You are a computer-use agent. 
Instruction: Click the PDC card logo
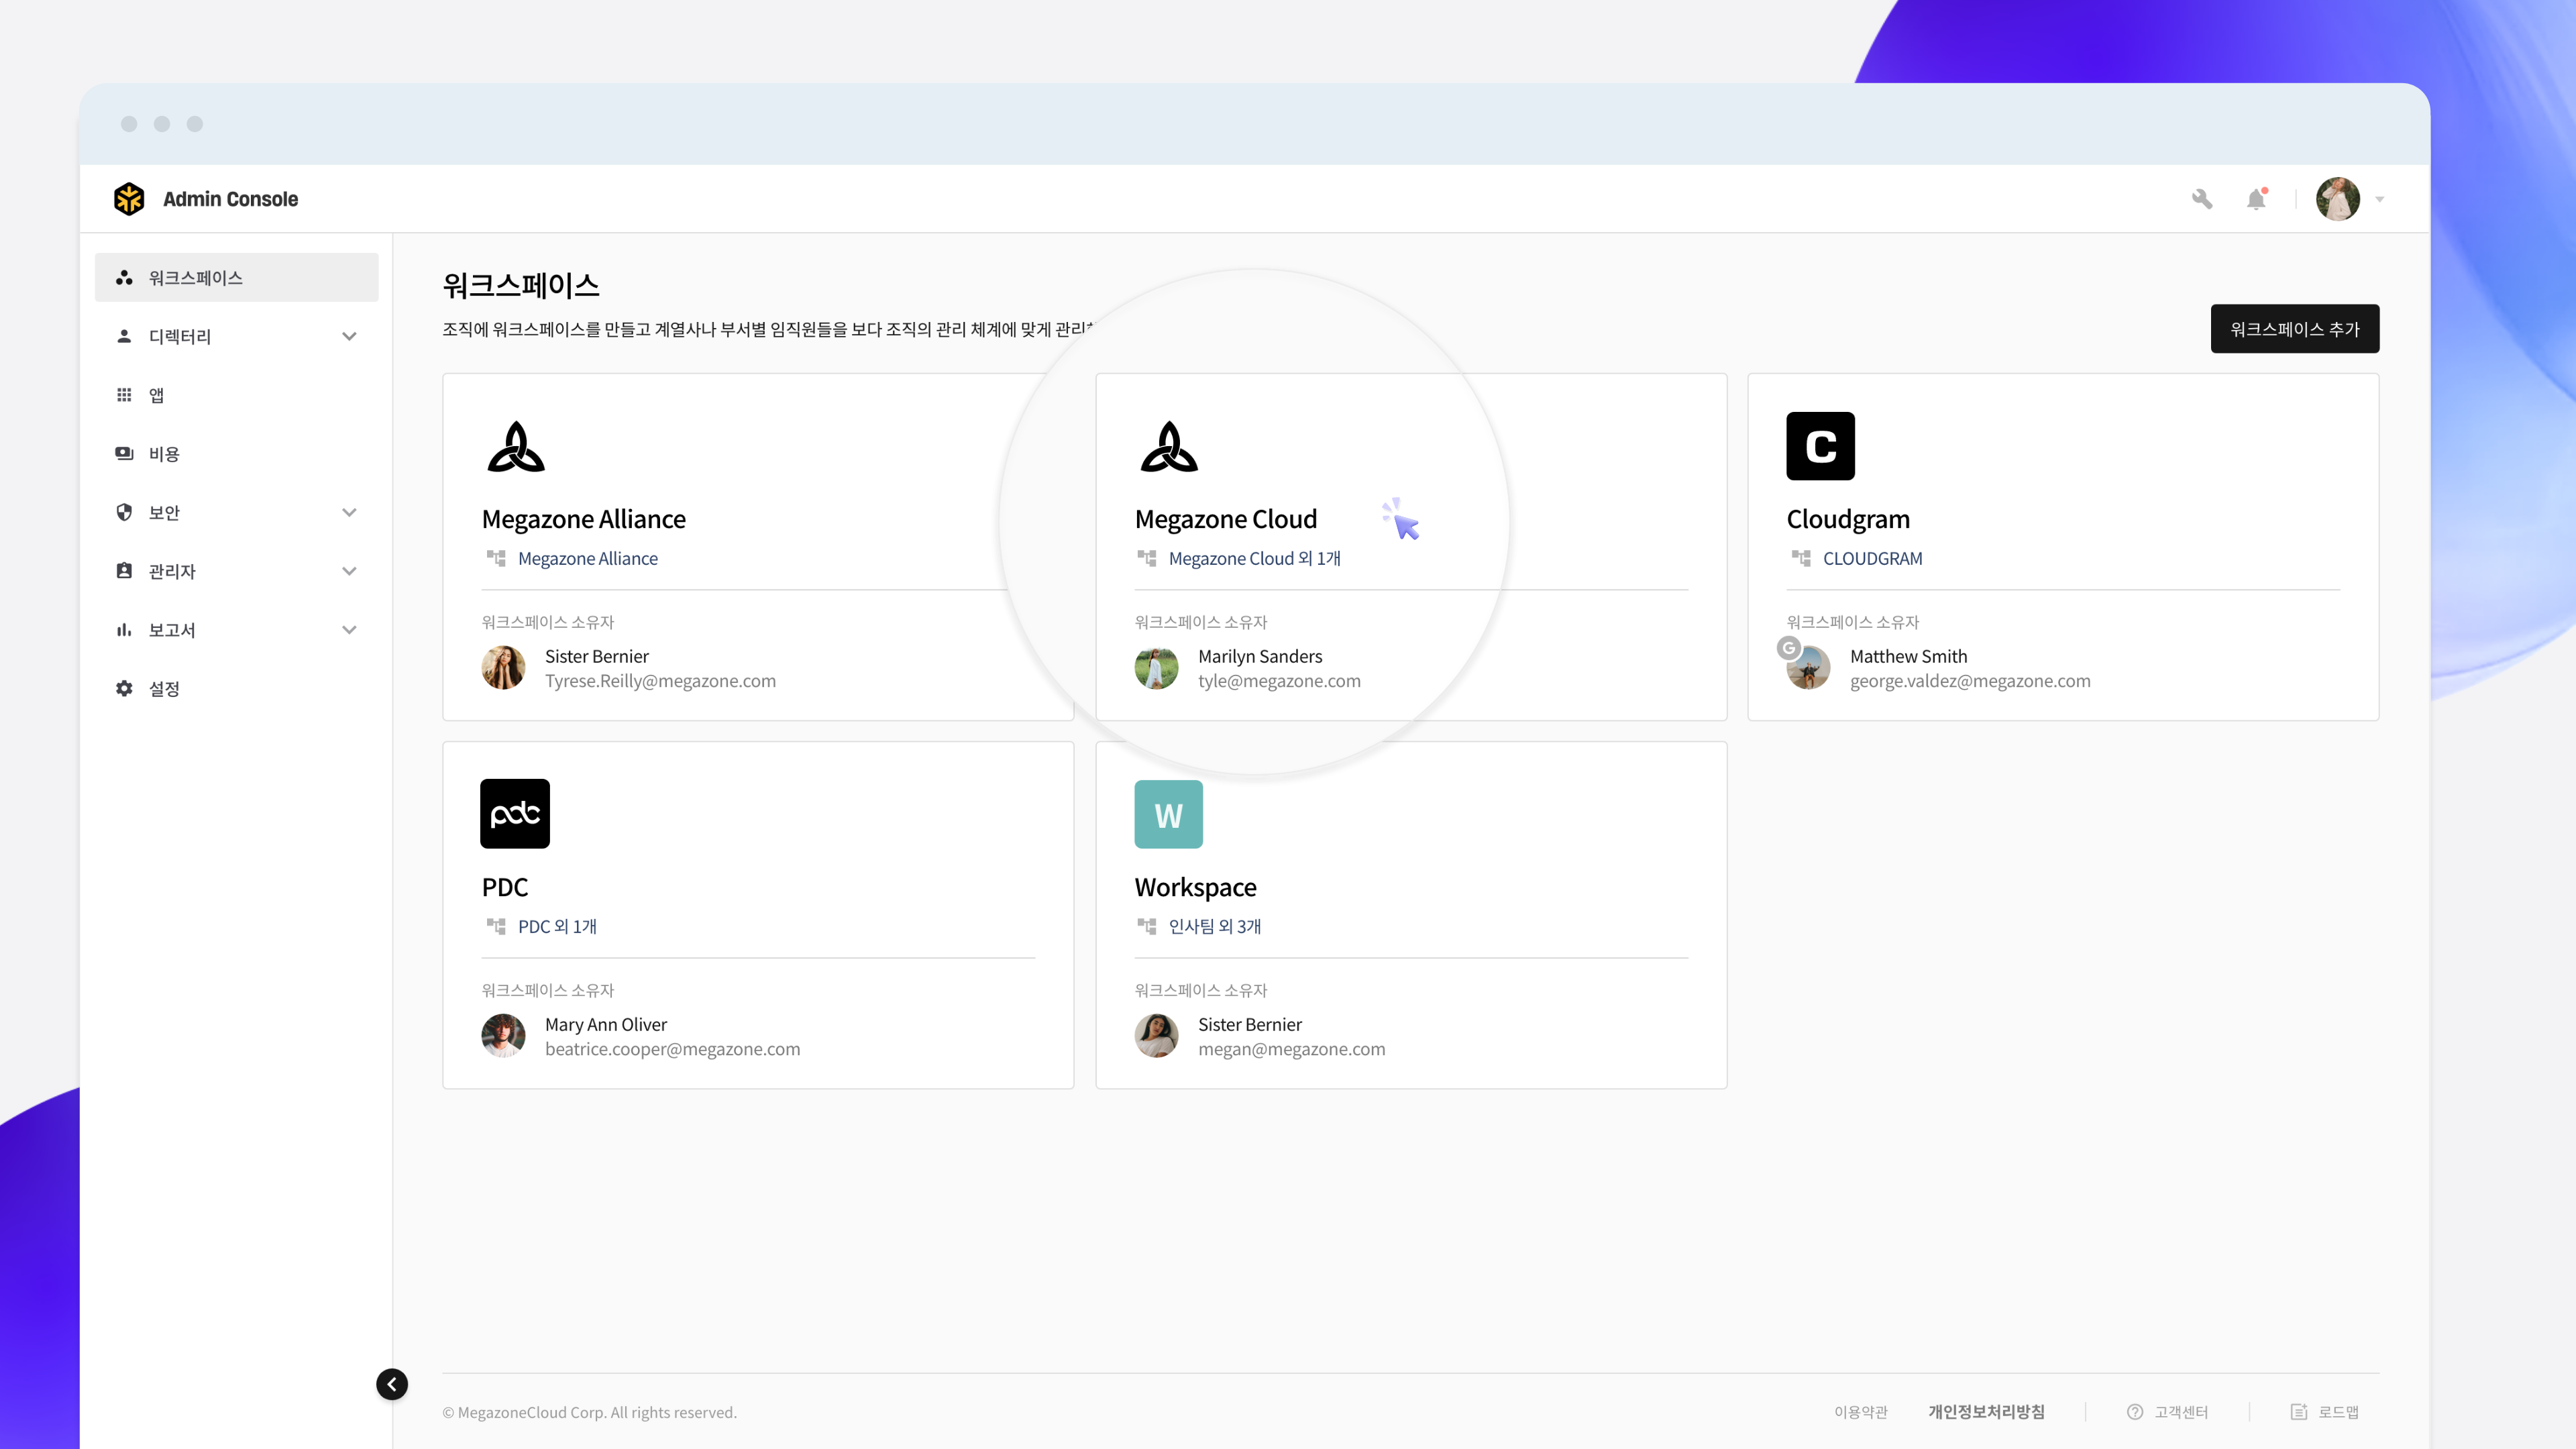[x=515, y=814]
